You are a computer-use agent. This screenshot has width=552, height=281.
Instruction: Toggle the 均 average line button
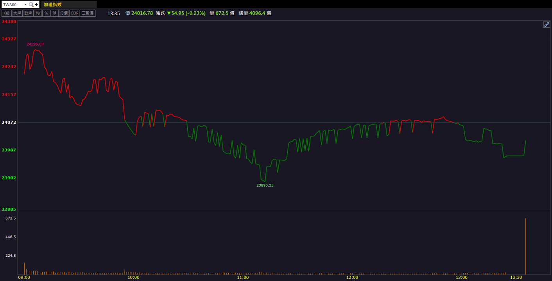point(38,13)
